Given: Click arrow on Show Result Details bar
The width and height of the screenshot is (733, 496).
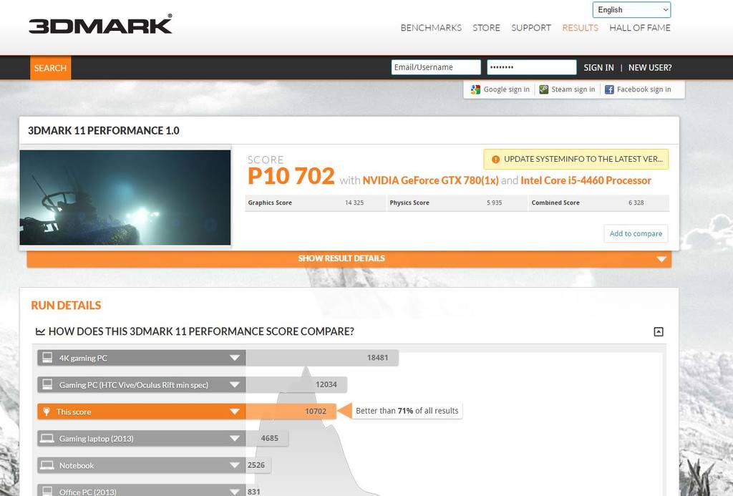Looking at the screenshot, I should pos(661,259).
